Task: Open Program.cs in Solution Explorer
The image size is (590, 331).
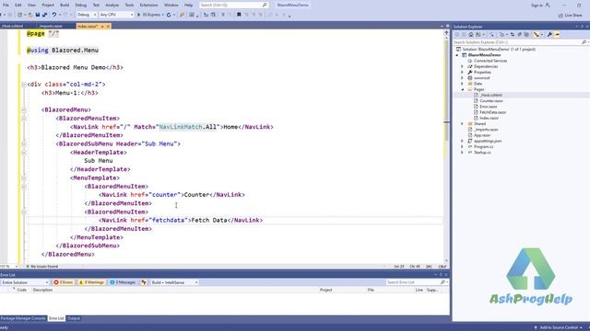Action: tap(483, 147)
